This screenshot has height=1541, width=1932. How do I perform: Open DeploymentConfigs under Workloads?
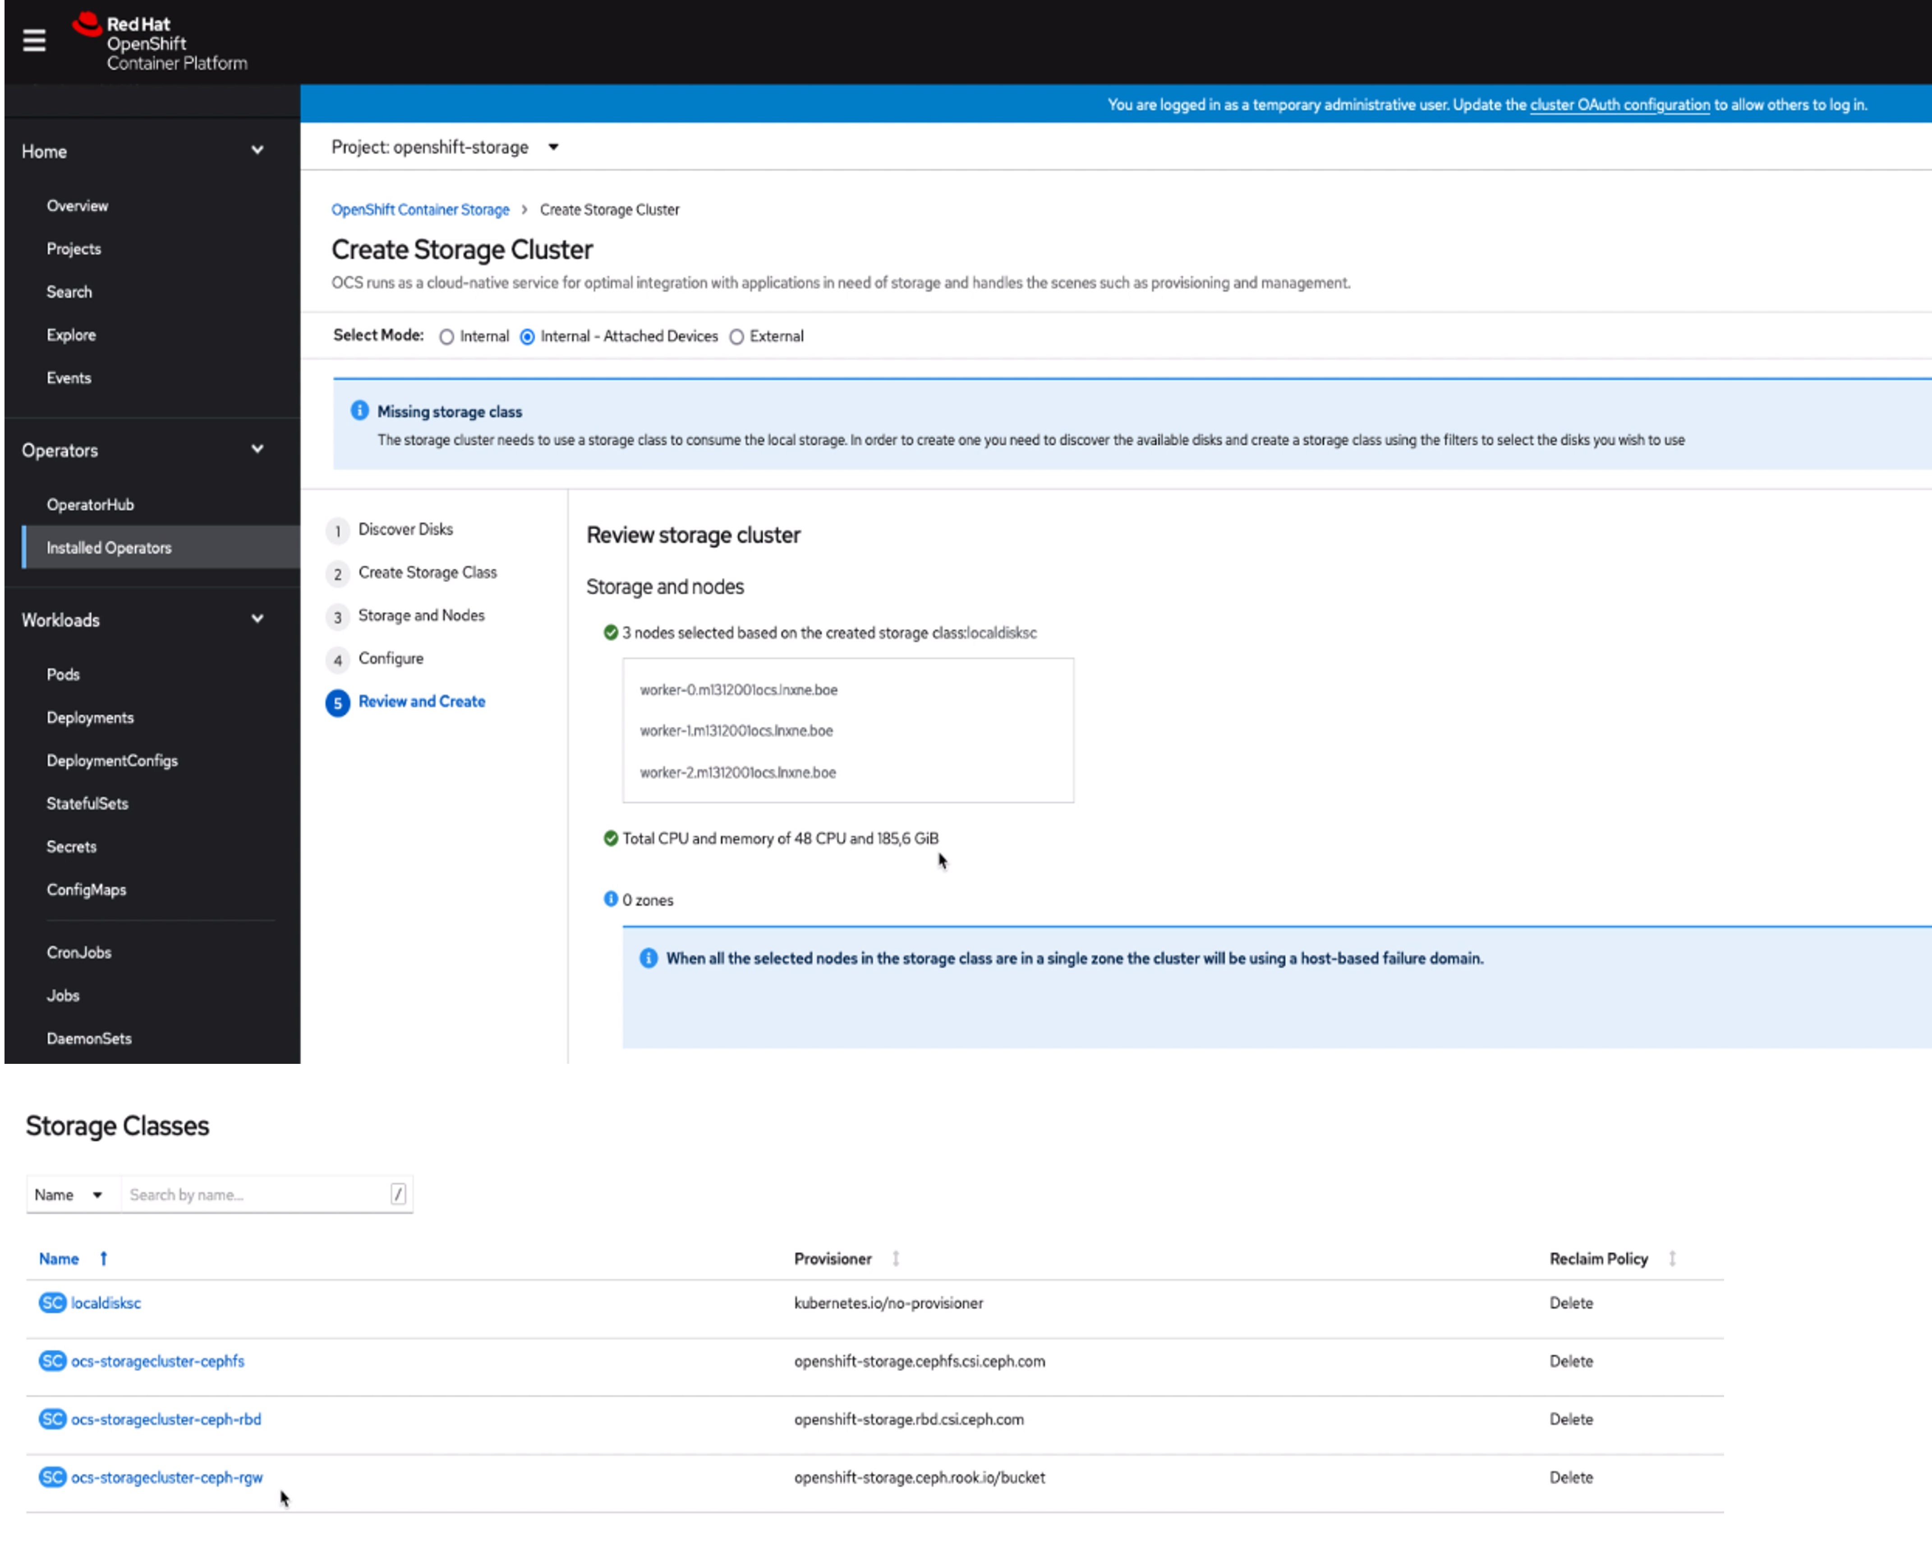112,760
